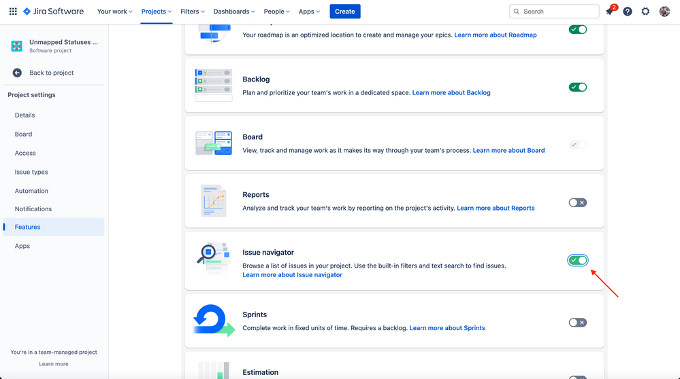Open Learn more about Reports link
Viewport: 680px width, 379px height.
[496, 208]
